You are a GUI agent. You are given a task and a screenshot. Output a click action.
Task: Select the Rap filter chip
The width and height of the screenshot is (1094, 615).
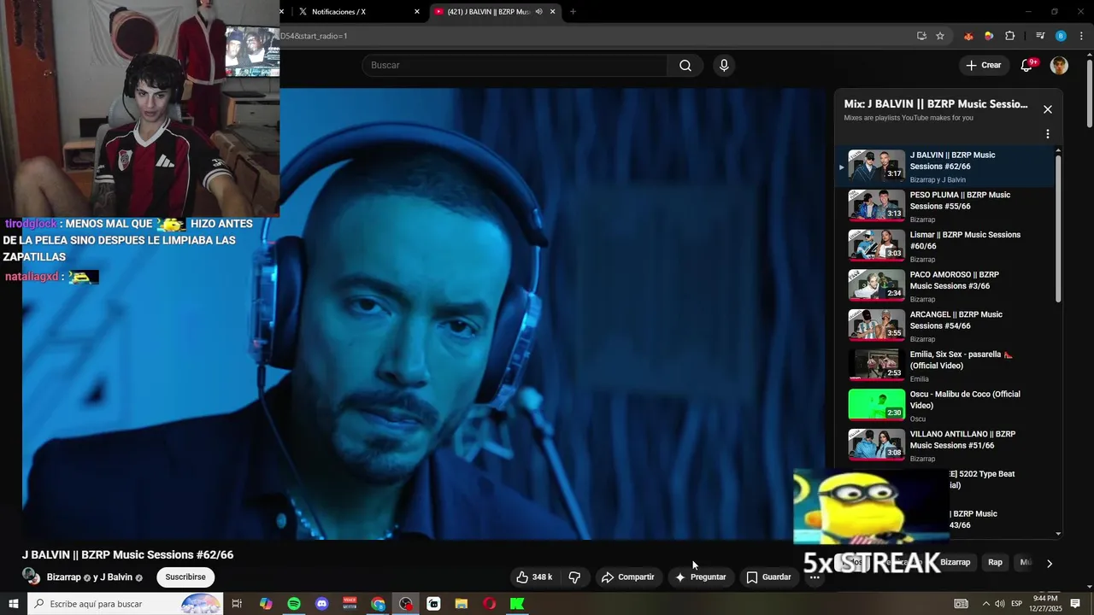click(996, 562)
